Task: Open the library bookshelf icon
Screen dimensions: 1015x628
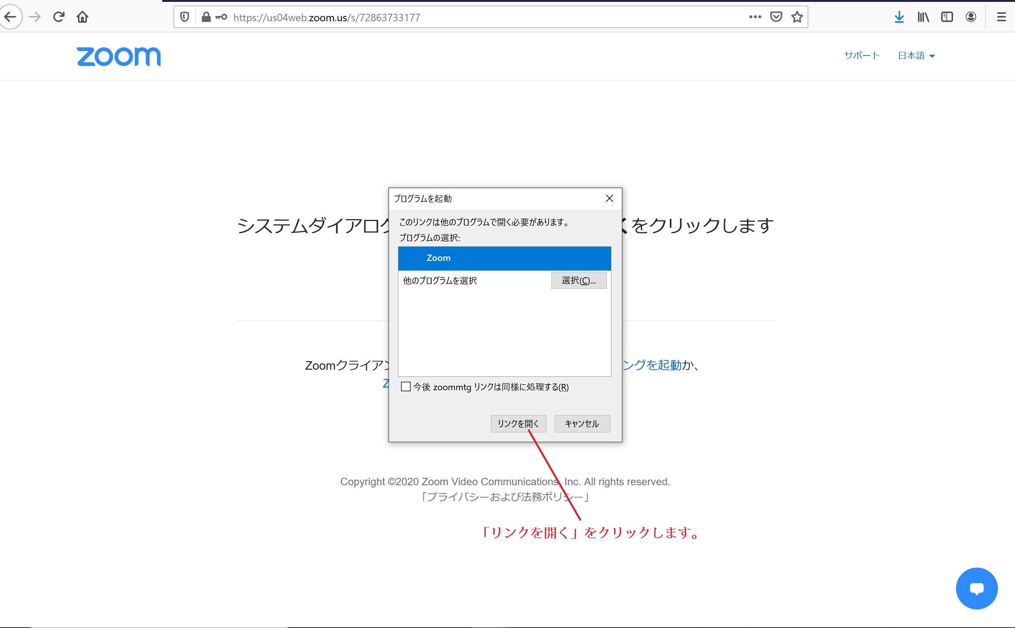Action: pyautogui.click(x=923, y=17)
